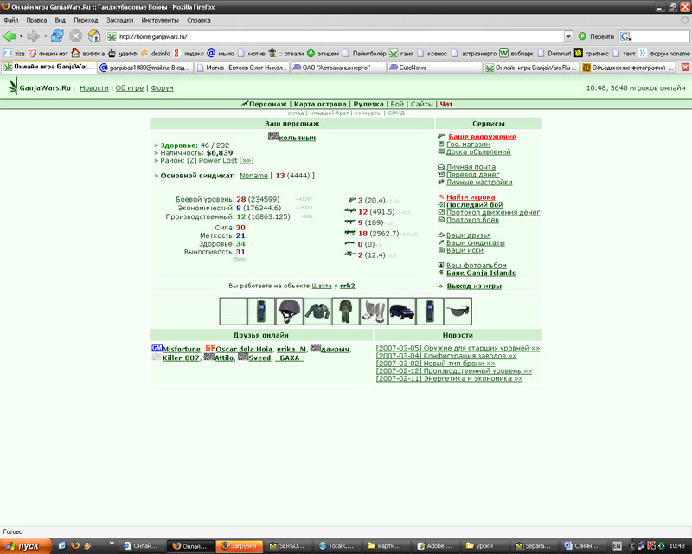The image size is (692, 554).
Task: Open the Back button history dropdown arrow
Action: [x=21, y=36]
